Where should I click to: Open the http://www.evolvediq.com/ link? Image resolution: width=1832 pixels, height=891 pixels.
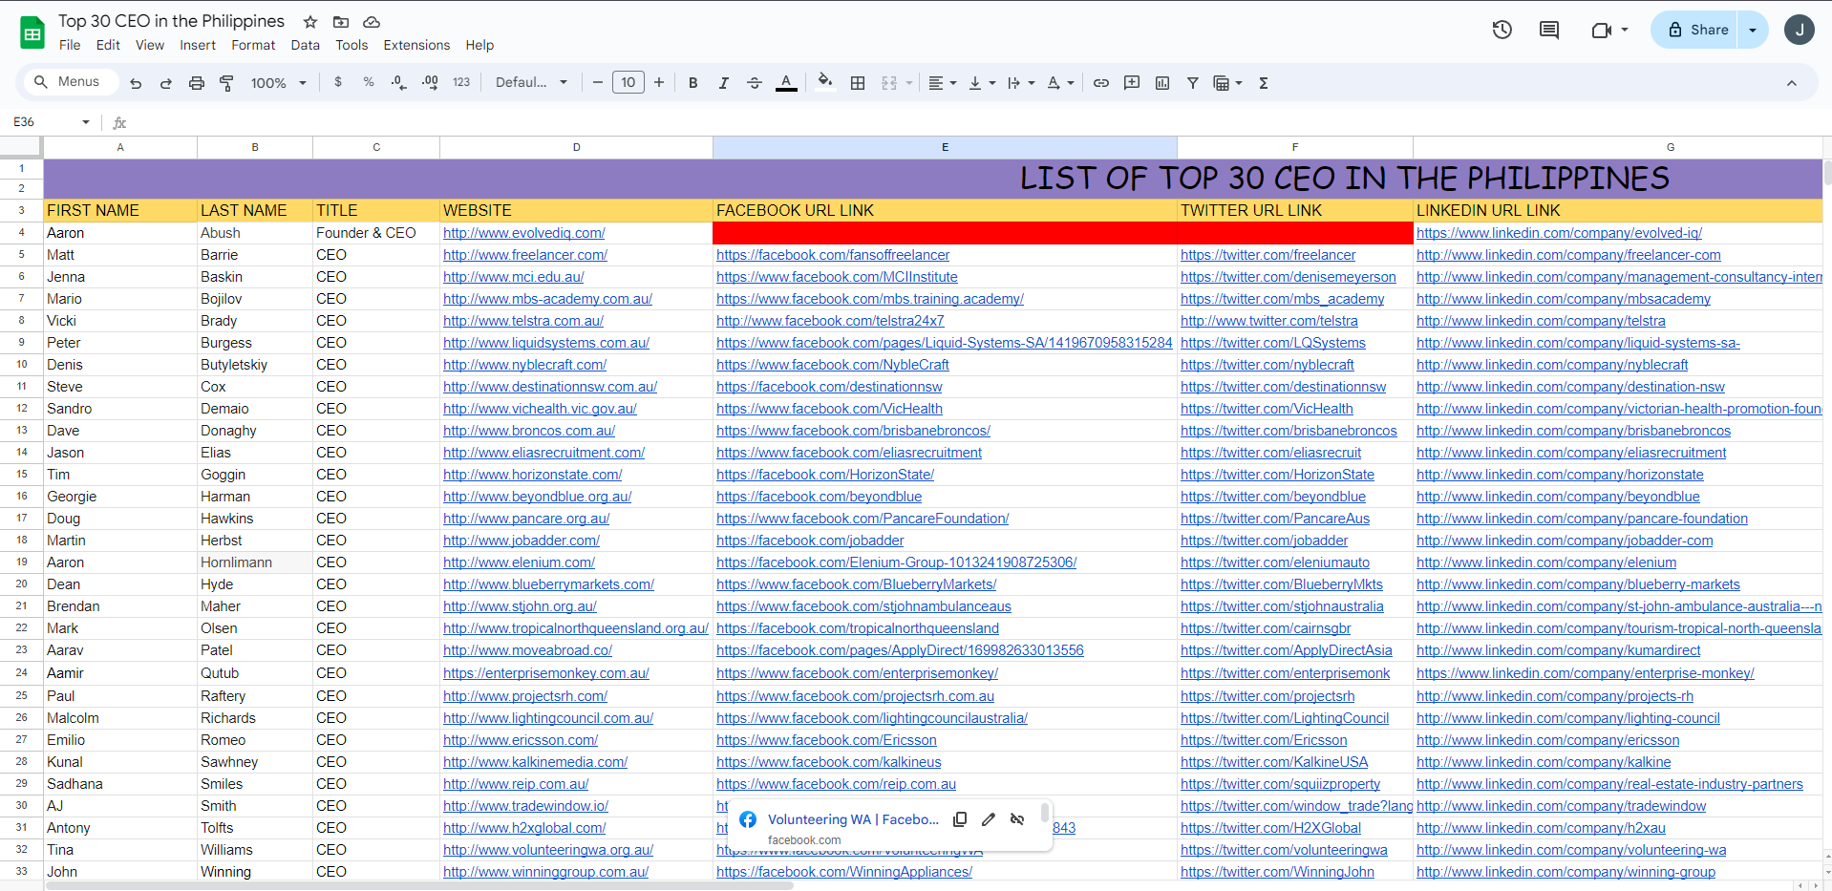pyautogui.click(x=524, y=233)
